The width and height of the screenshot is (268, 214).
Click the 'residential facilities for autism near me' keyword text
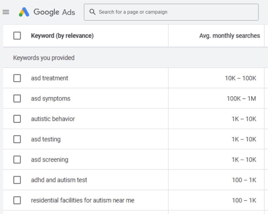[83, 200]
